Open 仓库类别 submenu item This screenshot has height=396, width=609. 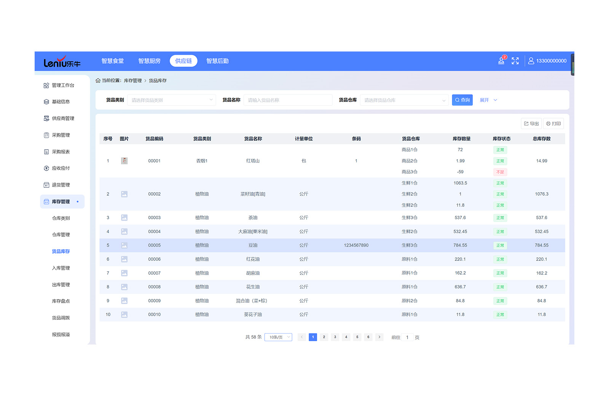(x=61, y=218)
